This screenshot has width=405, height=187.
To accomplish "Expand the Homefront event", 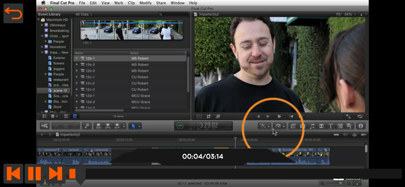I will pyautogui.click(x=42, y=47).
